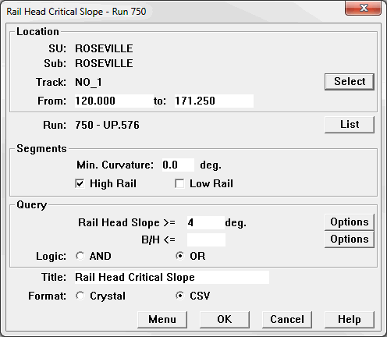Open the location Select button
387x337 pixels.
click(x=350, y=82)
